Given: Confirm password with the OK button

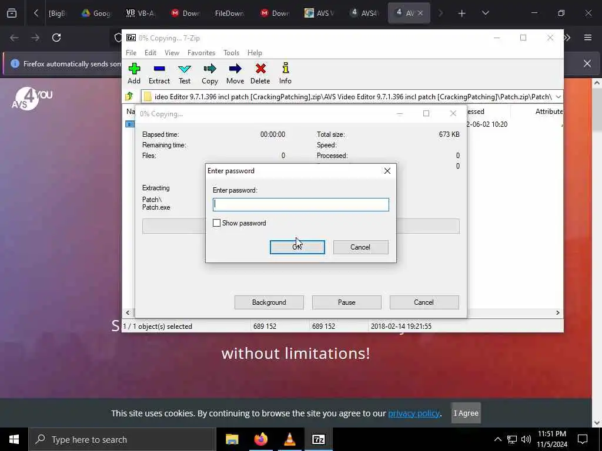Looking at the screenshot, I should point(297,247).
